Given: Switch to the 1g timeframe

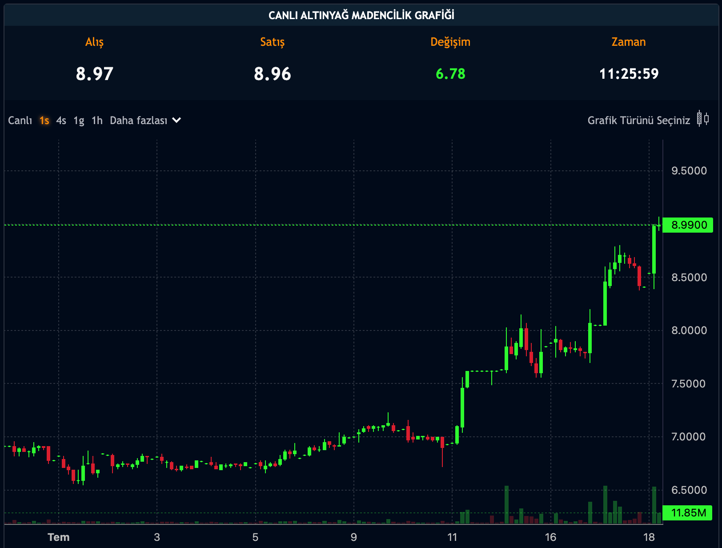Looking at the screenshot, I should tap(79, 121).
